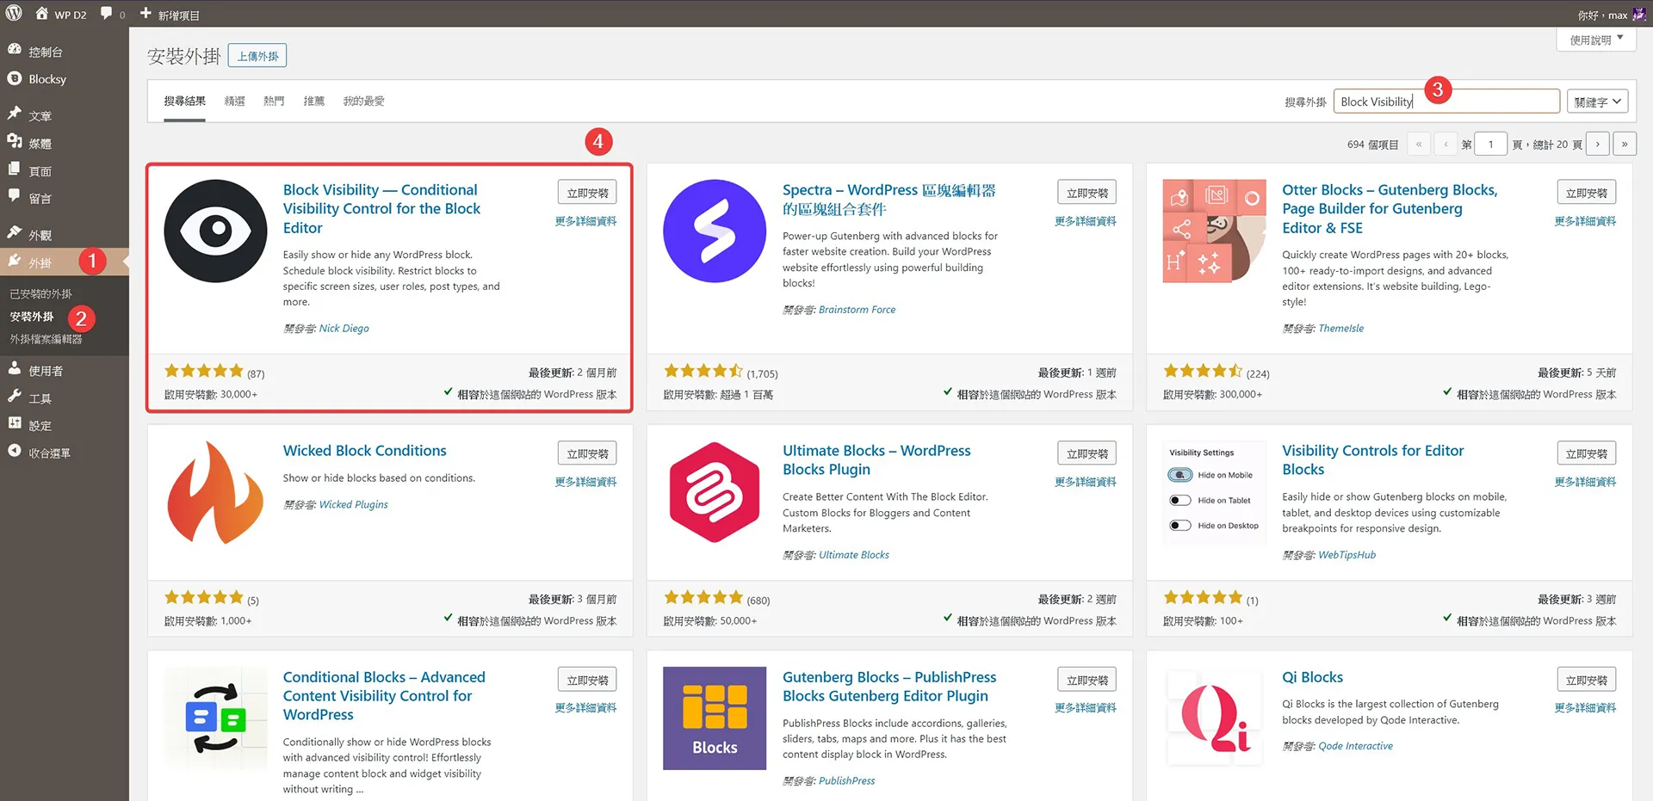Open 更多詳細資料 for Otter Blocks
1653x801 pixels.
pyautogui.click(x=1585, y=221)
